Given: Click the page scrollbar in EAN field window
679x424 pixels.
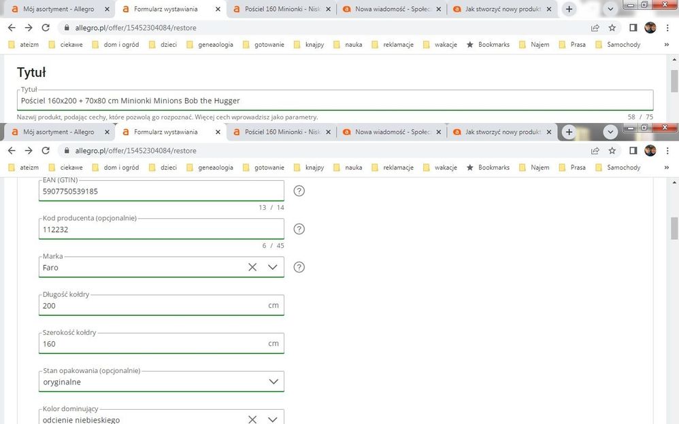Looking at the screenshot, I should click(674, 228).
